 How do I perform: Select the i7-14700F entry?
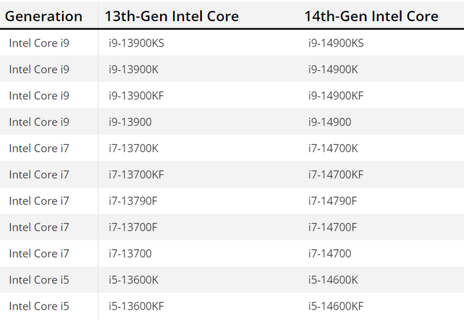tap(332, 227)
